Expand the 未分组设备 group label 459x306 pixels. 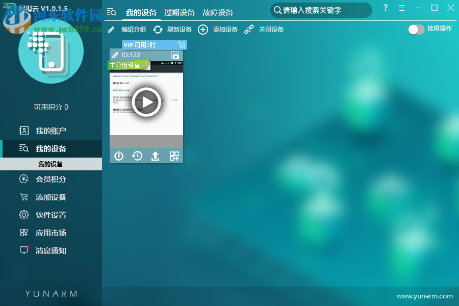[x=124, y=65]
